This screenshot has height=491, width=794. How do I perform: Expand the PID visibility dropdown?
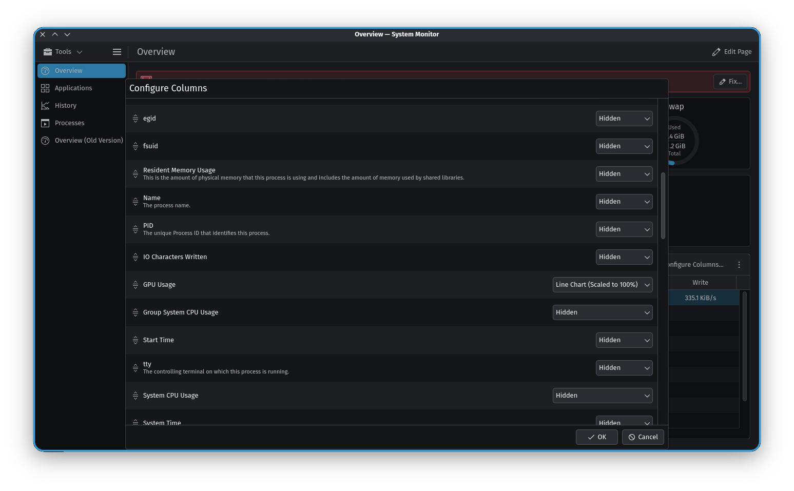(x=624, y=229)
